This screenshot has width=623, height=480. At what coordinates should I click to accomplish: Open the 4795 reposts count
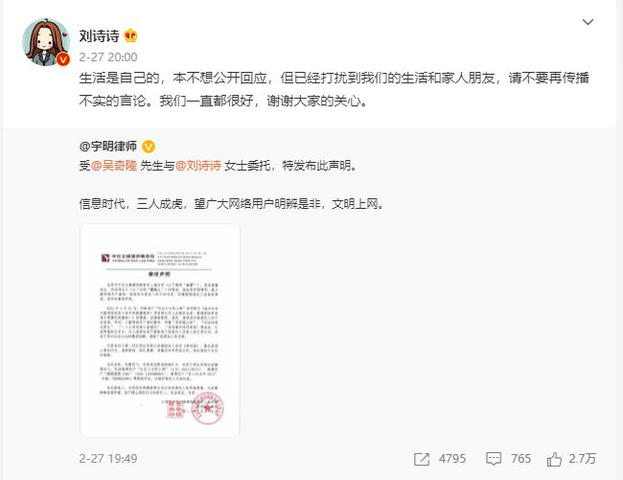click(x=452, y=459)
